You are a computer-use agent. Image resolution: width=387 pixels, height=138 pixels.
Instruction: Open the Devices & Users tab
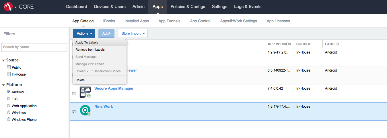[x=110, y=7]
